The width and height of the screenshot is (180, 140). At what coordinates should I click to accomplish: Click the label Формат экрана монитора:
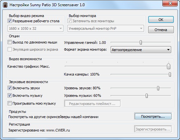pos(85,50)
